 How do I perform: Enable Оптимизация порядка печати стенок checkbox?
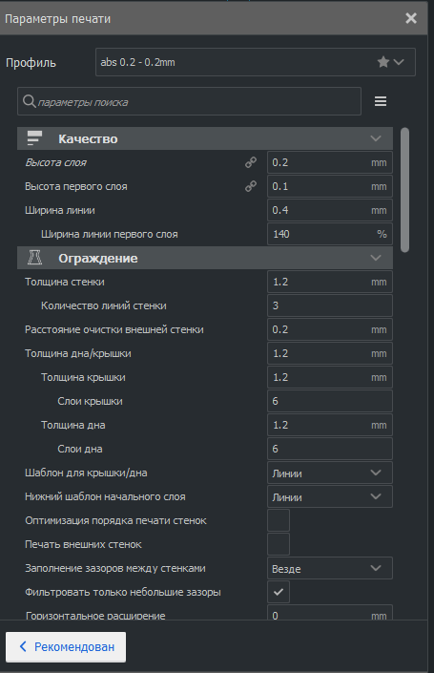click(279, 520)
